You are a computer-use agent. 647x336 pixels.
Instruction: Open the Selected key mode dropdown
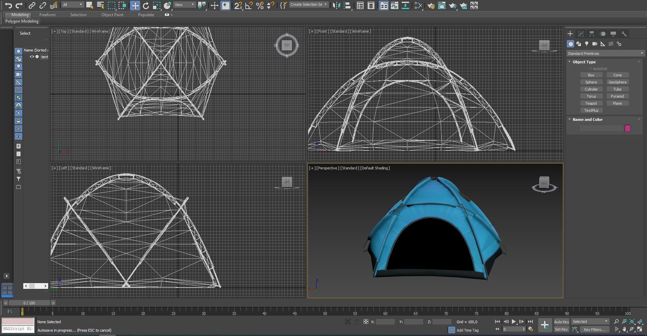(590, 322)
